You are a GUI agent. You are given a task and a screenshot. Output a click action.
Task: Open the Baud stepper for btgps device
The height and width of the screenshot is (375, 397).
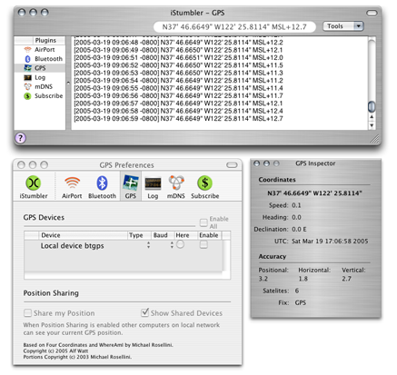click(x=172, y=245)
